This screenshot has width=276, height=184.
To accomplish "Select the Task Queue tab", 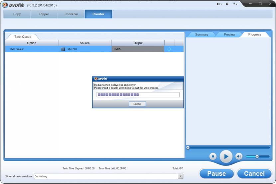I will (23, 37).
